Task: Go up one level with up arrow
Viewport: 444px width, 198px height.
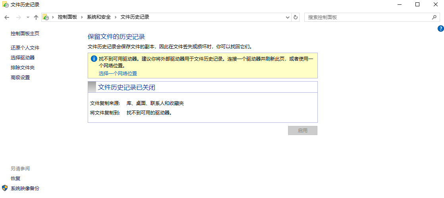Action: coord(36,17)
